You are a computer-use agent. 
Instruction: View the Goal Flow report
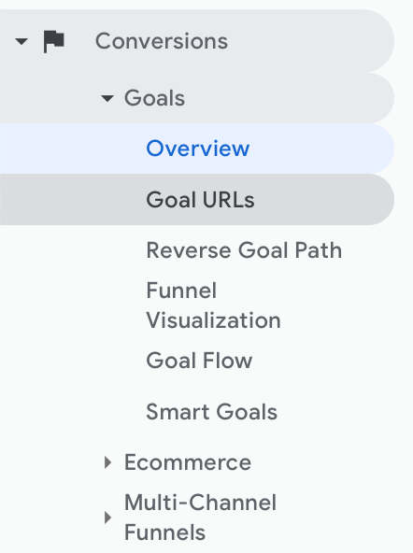199,361
